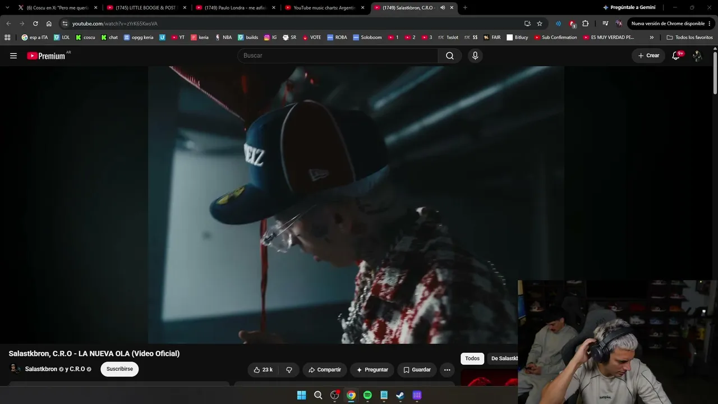The image size is (718, 404).
Task: Expand the hidden bookmarks overflow chevron
Action: pos(652,38)
